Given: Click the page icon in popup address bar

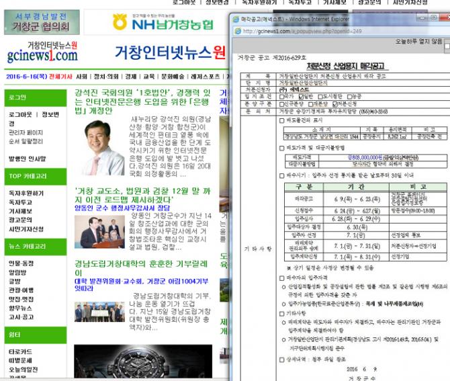Looking at the screenshot, I should point(238,31).
